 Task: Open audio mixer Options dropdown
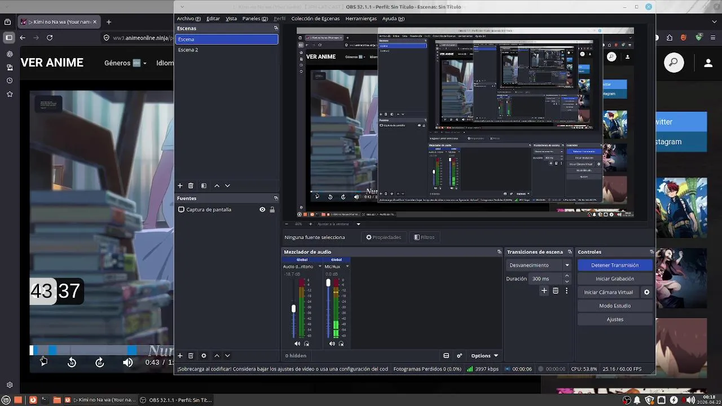coord(485,356)
